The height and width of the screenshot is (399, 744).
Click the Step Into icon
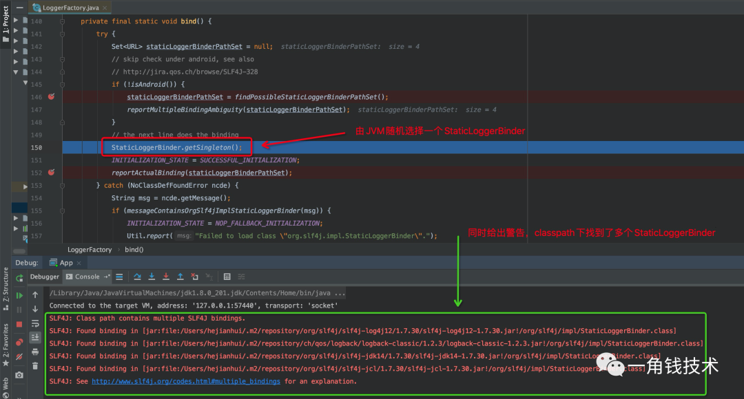point(152,277)
